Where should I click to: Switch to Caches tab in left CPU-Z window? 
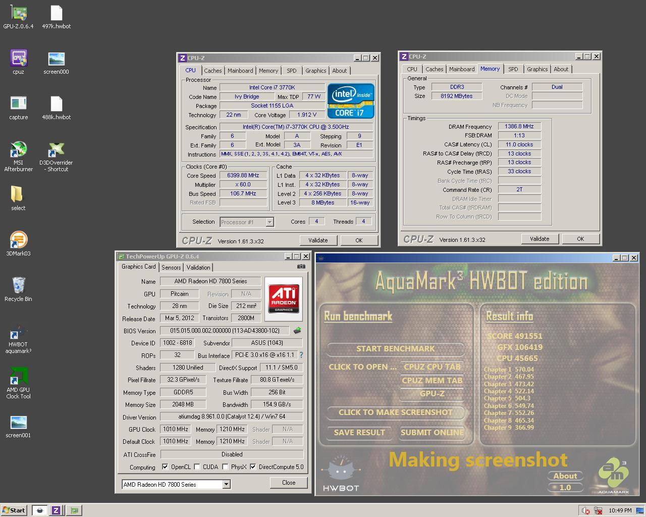click(212, 71)
